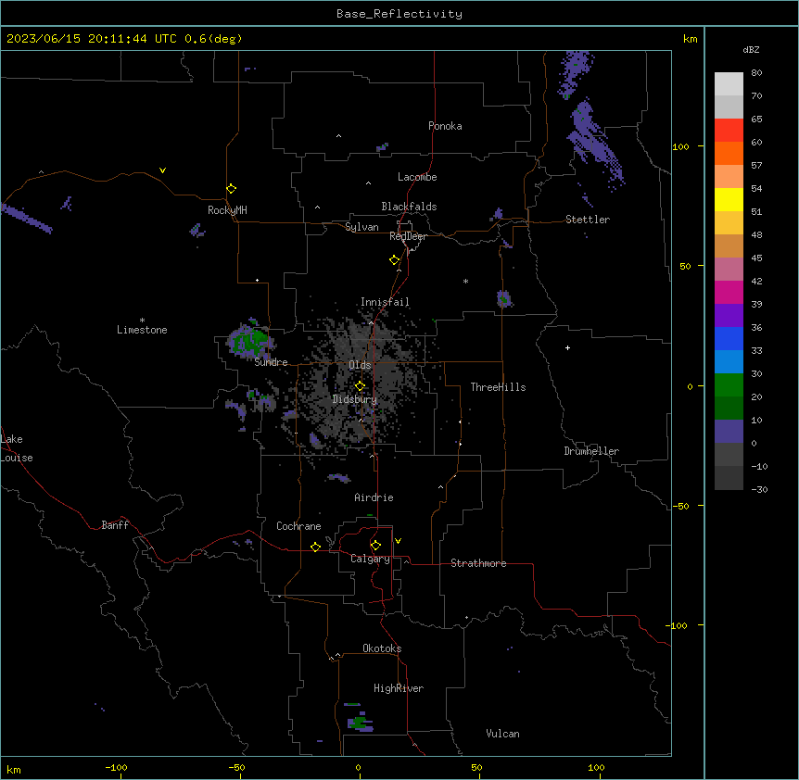Click the Strathmore label
The image size is (799, 780).
pos(478,563)
